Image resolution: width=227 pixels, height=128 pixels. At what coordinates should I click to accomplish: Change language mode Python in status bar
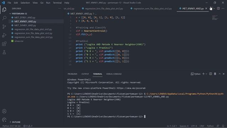(x=210, y=126)
